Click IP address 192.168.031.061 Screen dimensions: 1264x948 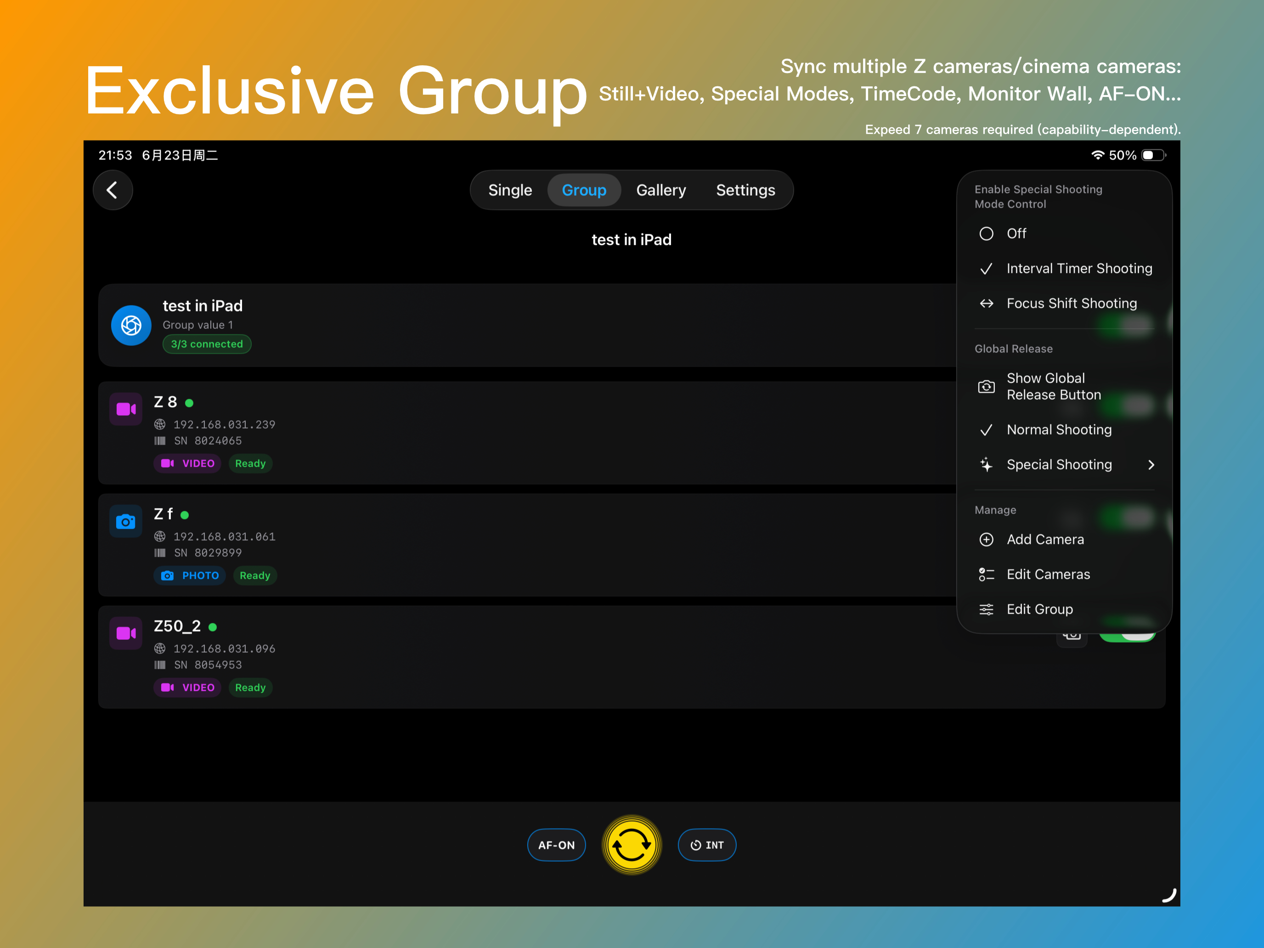tap(225, 536)
